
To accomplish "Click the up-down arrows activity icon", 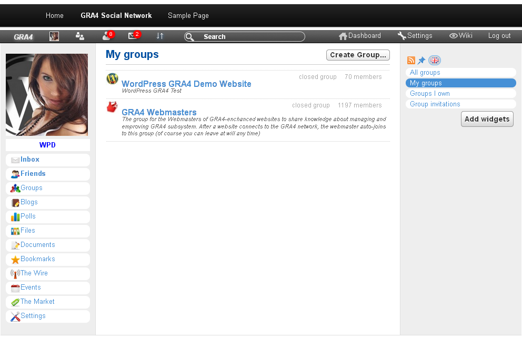I will (x=160, y=36).
